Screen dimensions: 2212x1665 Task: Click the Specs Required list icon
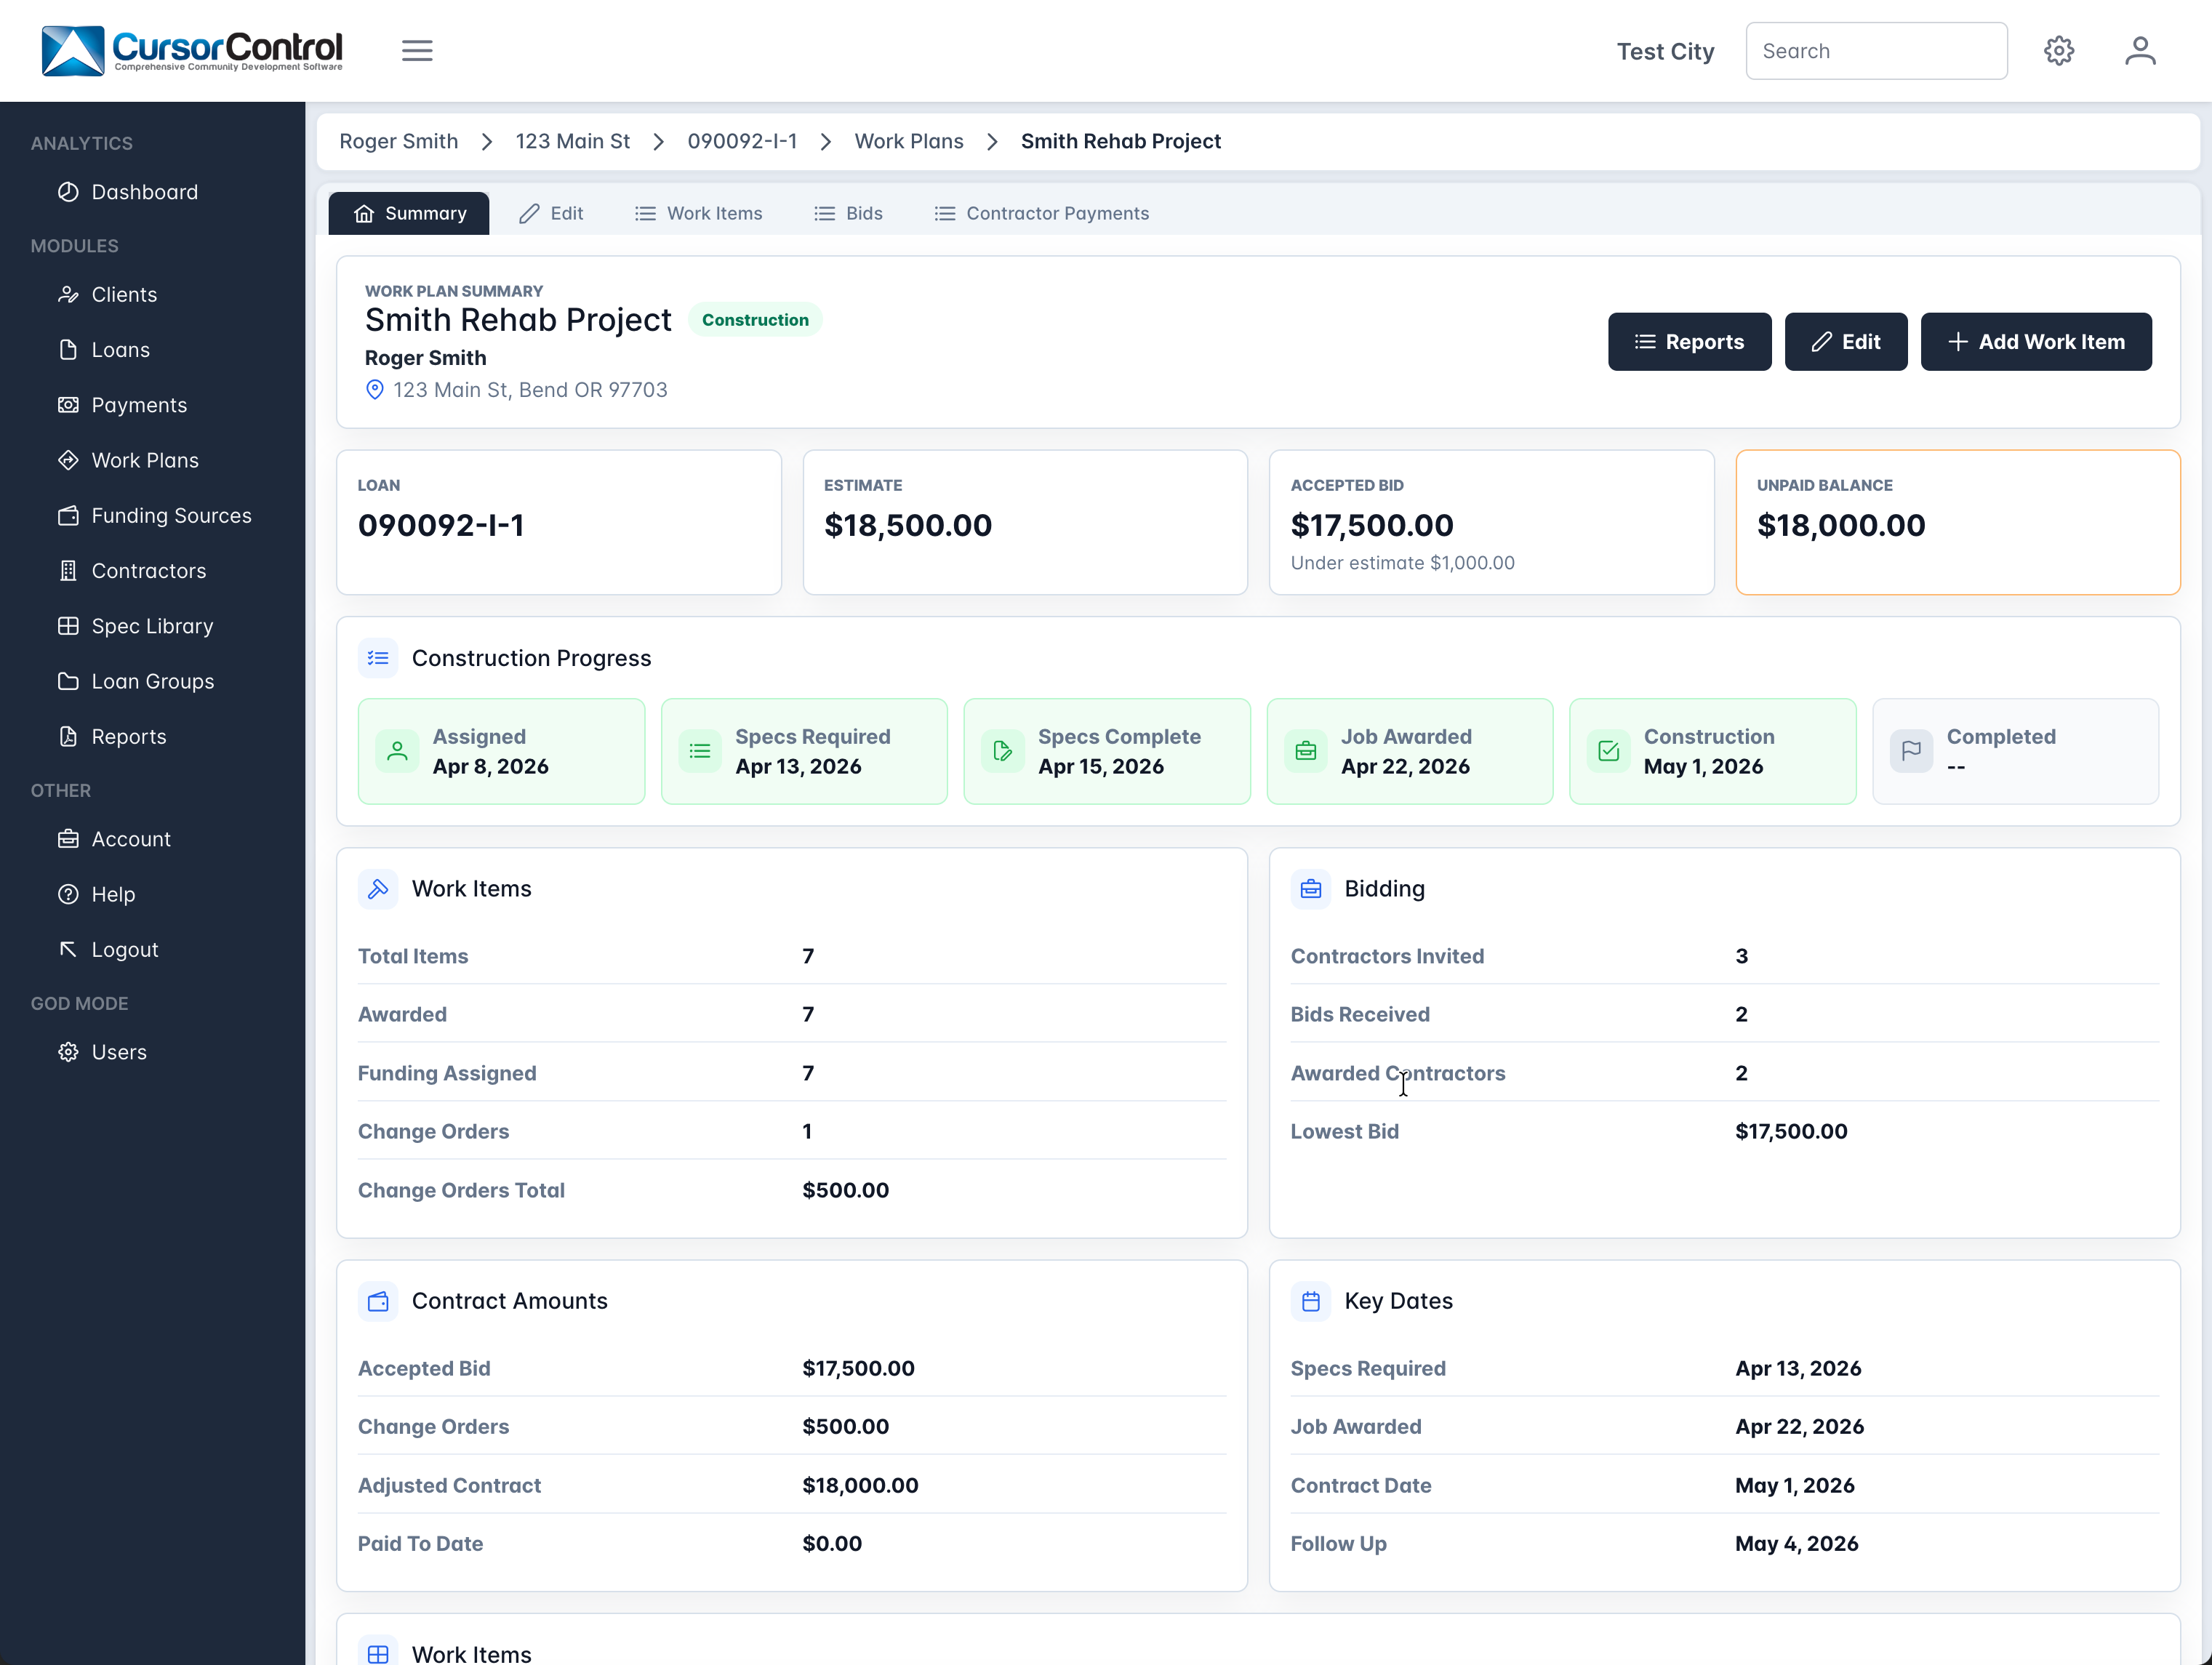tap(700, 751)
